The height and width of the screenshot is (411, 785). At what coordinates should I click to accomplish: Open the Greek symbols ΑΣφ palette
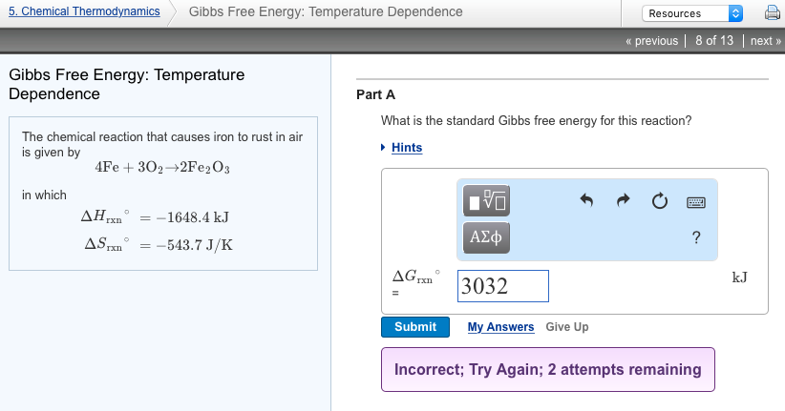486,237
